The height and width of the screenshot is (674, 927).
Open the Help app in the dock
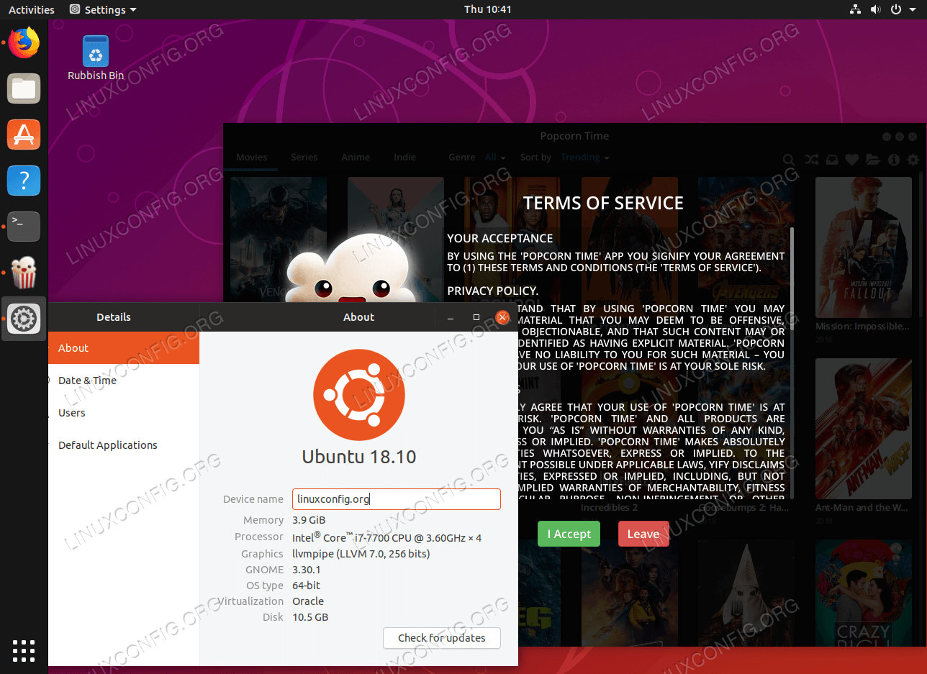(24, 181)
